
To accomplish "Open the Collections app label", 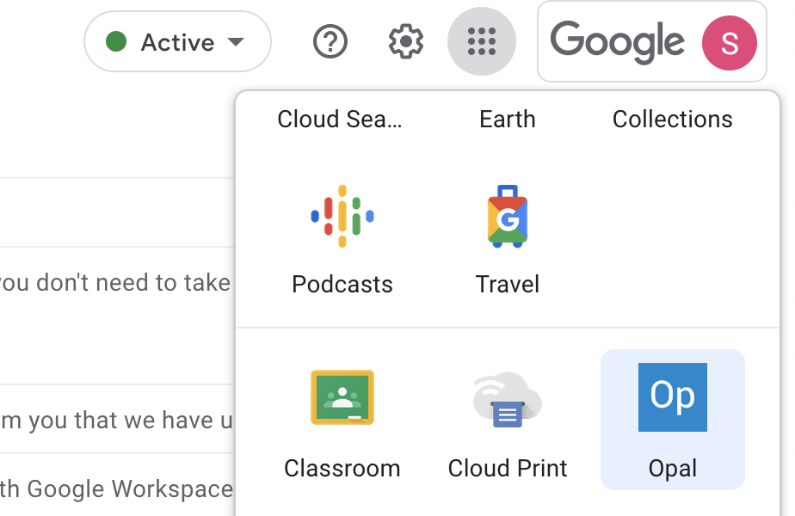I will click(x=672, y=120).
